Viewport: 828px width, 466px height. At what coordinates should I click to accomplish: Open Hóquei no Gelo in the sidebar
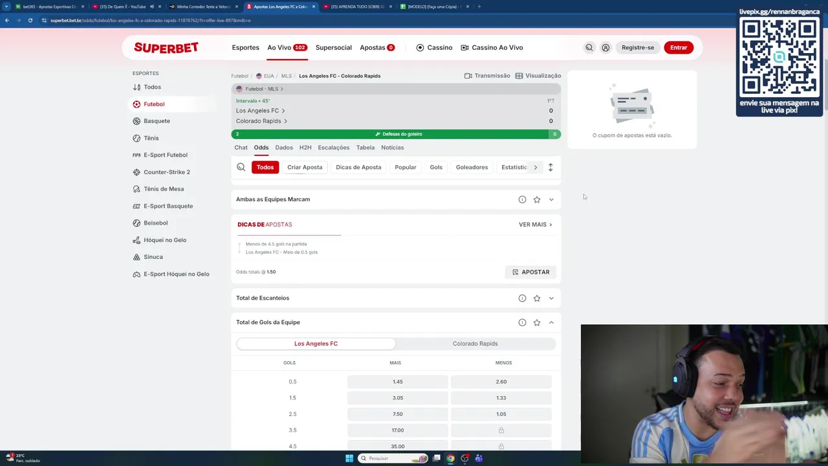pyautogui.click(x=159, y=240)
